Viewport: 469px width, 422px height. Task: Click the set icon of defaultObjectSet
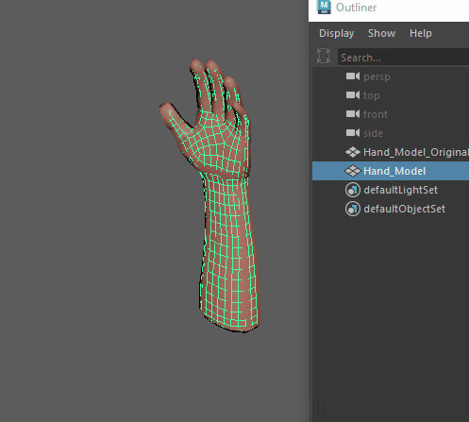(x=353, y=209)
